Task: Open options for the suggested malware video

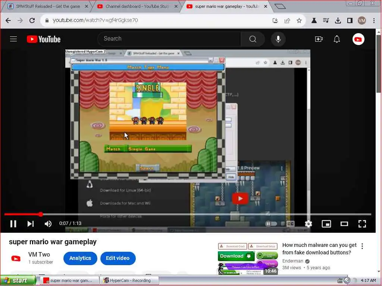Action: (362, 246)
